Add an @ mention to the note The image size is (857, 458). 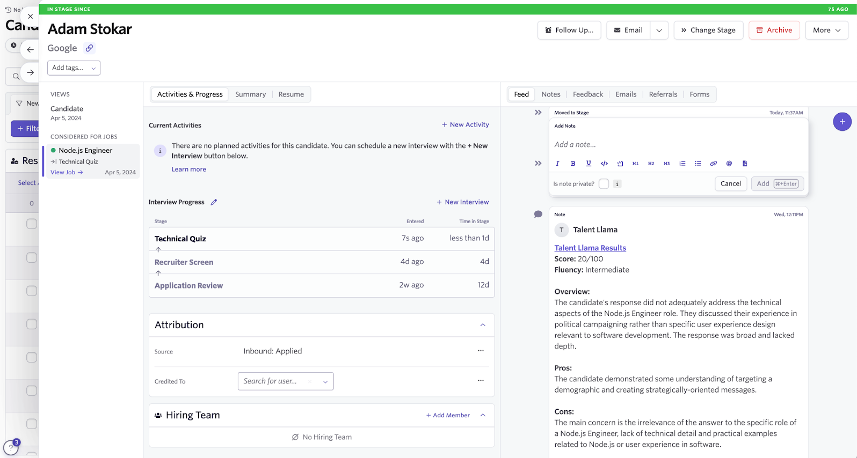(x=729, y=164)
